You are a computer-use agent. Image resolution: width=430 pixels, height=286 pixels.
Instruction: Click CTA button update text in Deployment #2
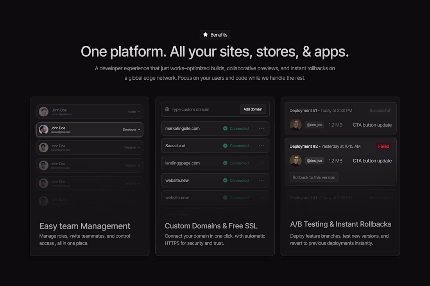(372, 161)
